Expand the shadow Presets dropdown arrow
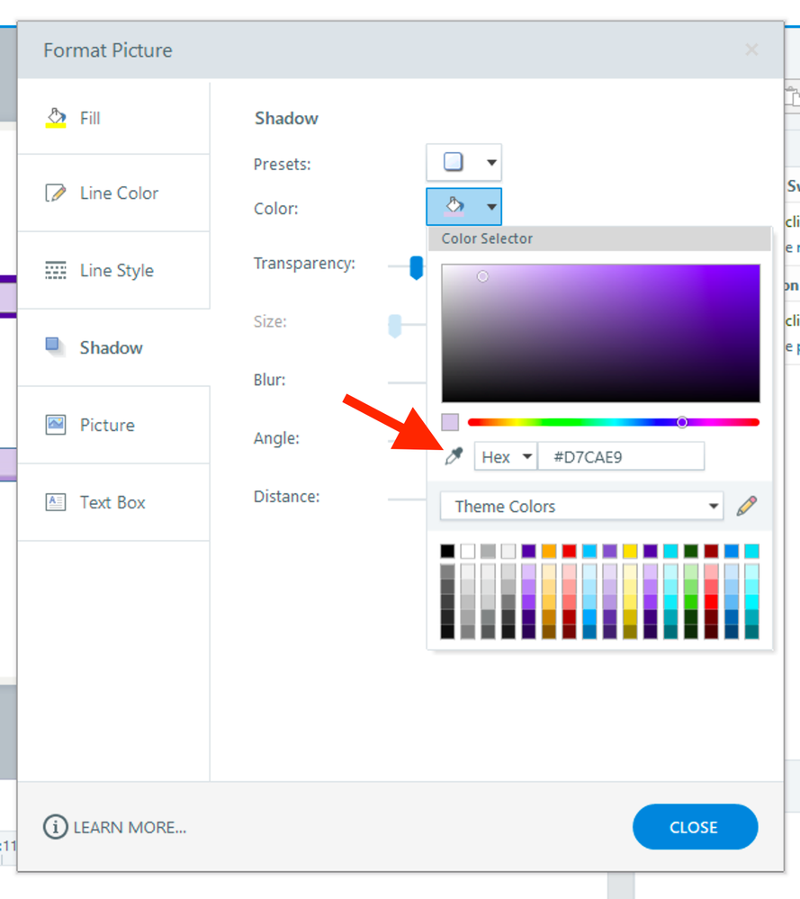Image resolution: width=800 pixels, height=899 pixels. pos(491,163)
